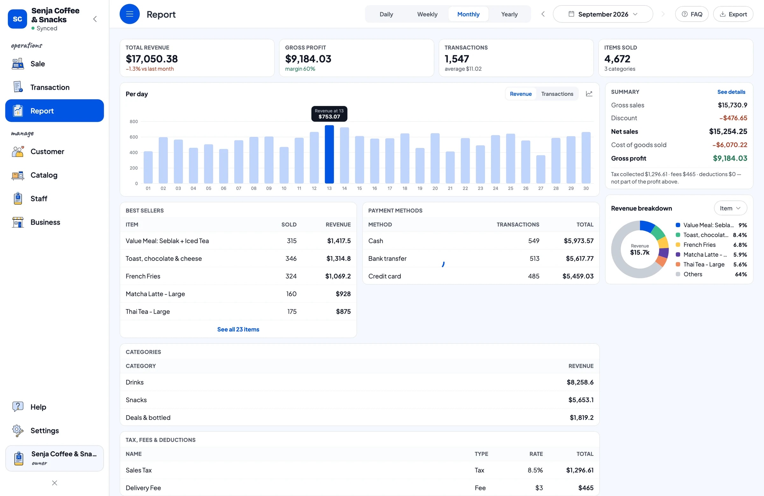Select the Report sidebar item
Image resolution: width=764 pixels, height=496 pixels.
pyautogui.click(x=54, y=111)
